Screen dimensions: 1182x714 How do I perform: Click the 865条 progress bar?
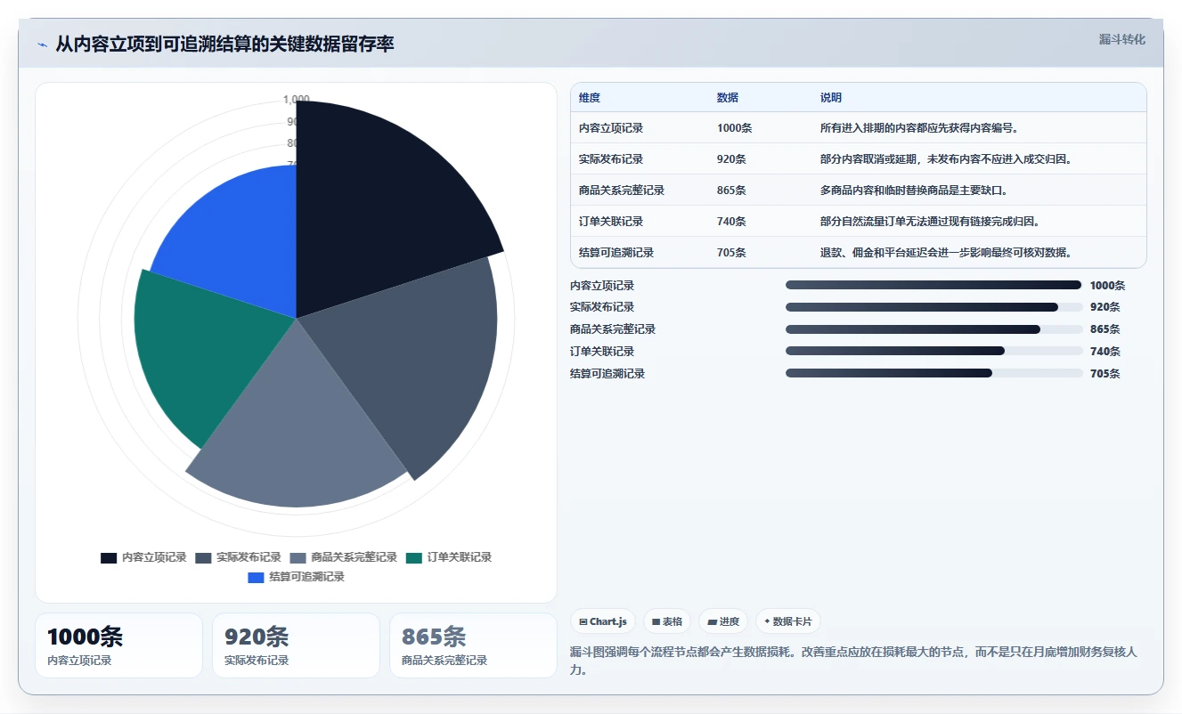(x=933, y=329)
